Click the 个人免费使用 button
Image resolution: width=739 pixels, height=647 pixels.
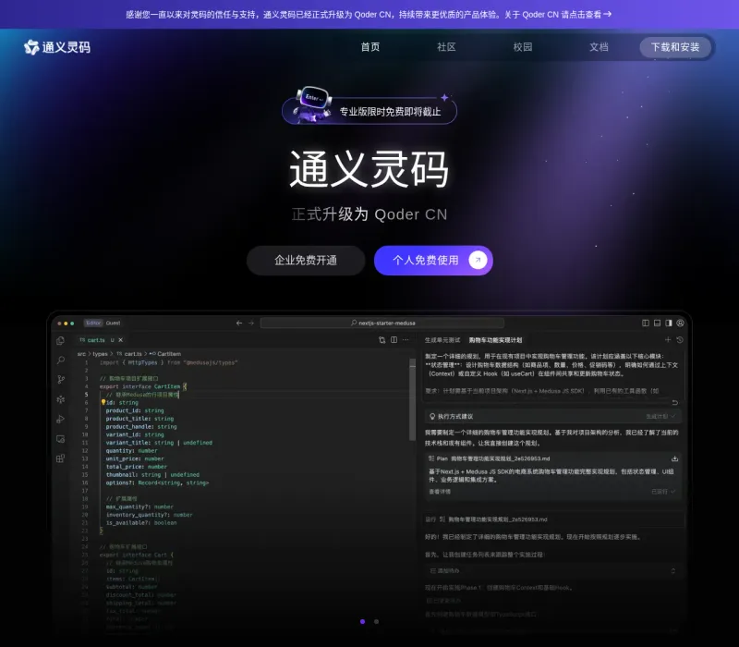pos(433,261)
